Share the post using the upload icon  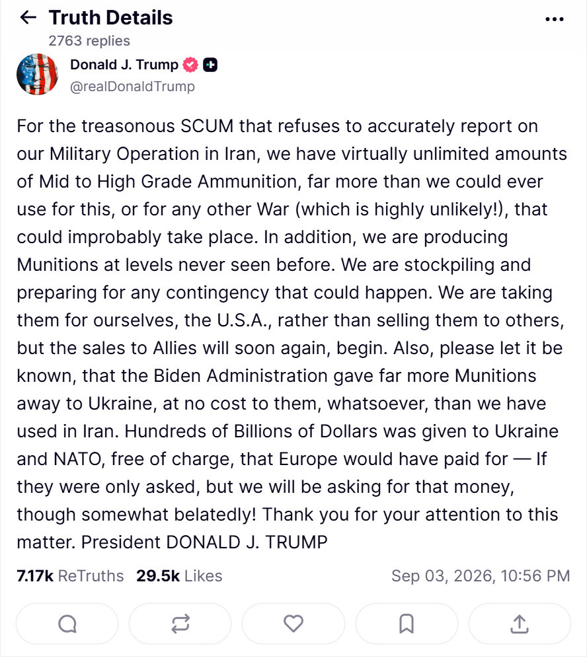click(520, 624)
